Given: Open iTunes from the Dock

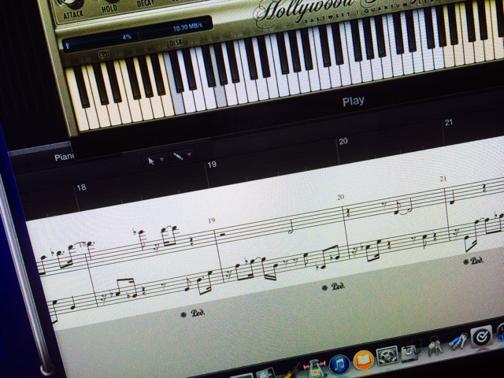Looking at the screenshot, I should pyautogui.click(x=339, y=364).
